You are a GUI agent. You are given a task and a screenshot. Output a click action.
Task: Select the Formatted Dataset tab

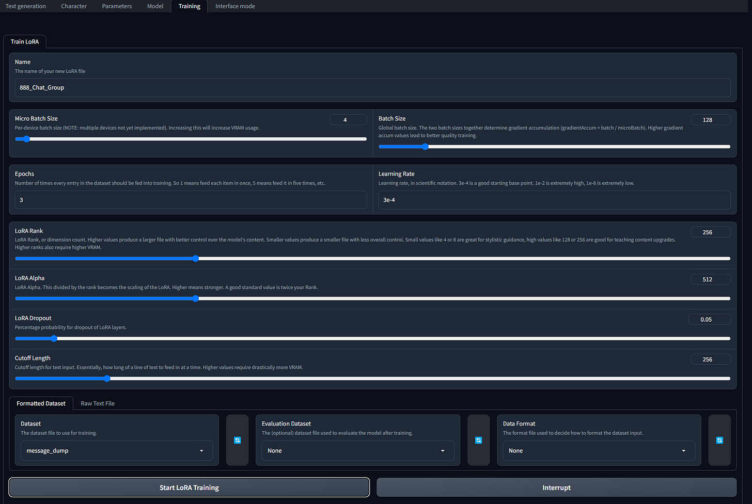pos(41,403)
